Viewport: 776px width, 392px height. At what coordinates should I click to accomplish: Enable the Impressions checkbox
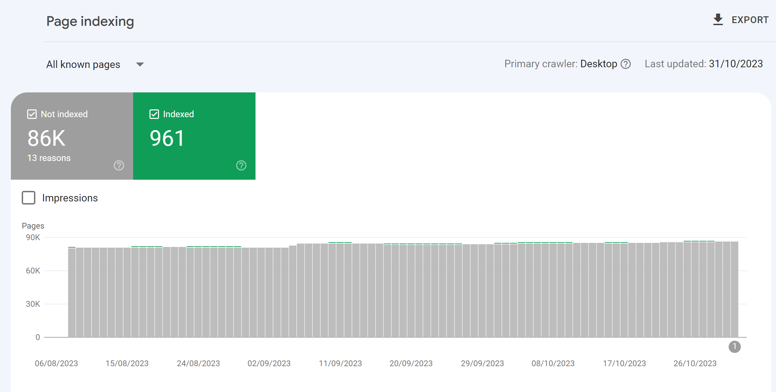coord(29,198)
